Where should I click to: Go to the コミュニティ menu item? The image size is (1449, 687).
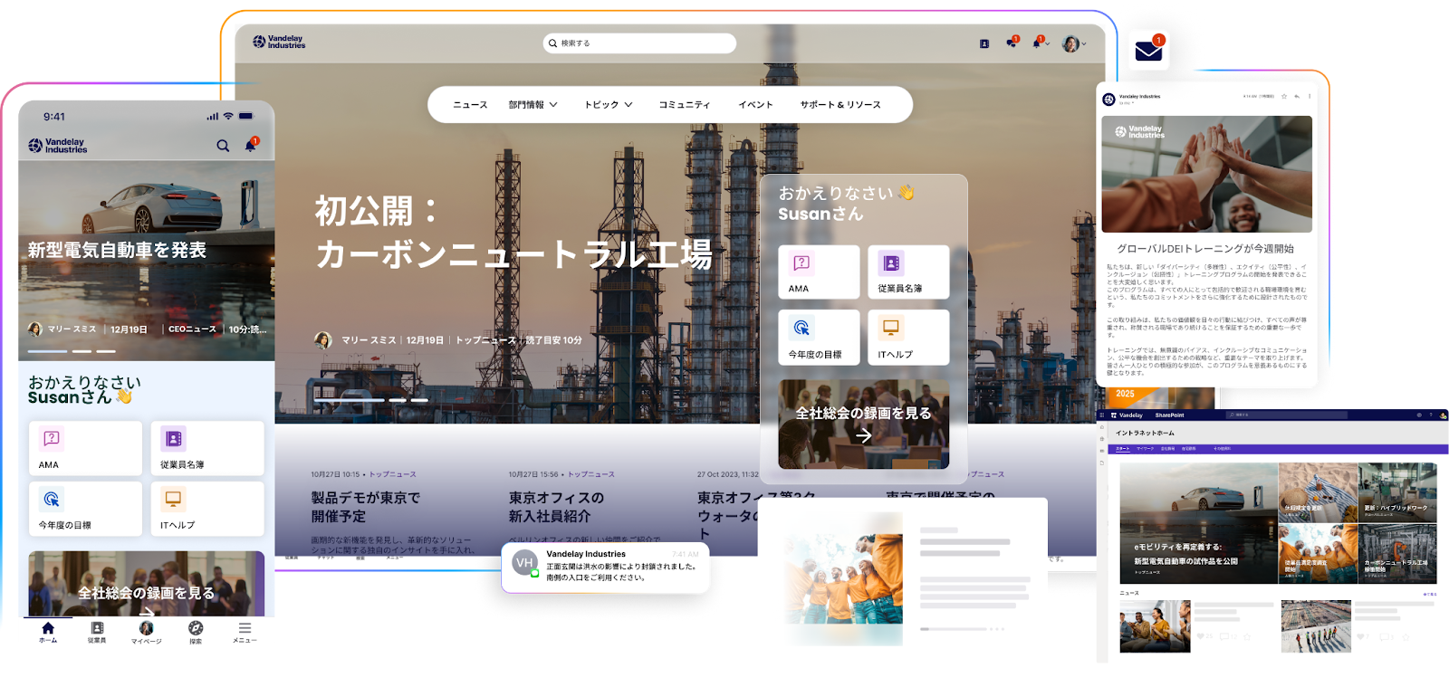(x=685, y=105)
